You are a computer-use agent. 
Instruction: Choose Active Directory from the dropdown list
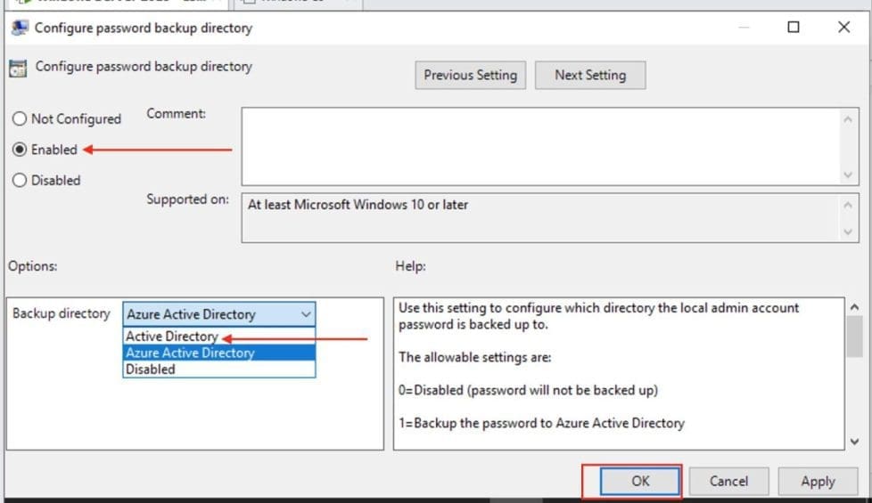pos(219,337)
